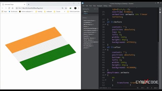This screenshot has width=162, height=91.
Task: Click the #138808 color value on line 46
Action: (131, 67)
